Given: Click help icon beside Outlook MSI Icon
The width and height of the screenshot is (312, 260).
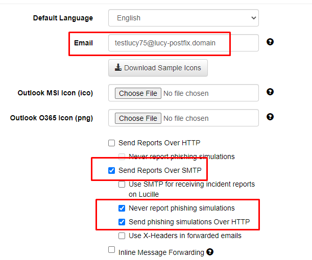Looking at the screenshot, I should (x=270, y=92).
